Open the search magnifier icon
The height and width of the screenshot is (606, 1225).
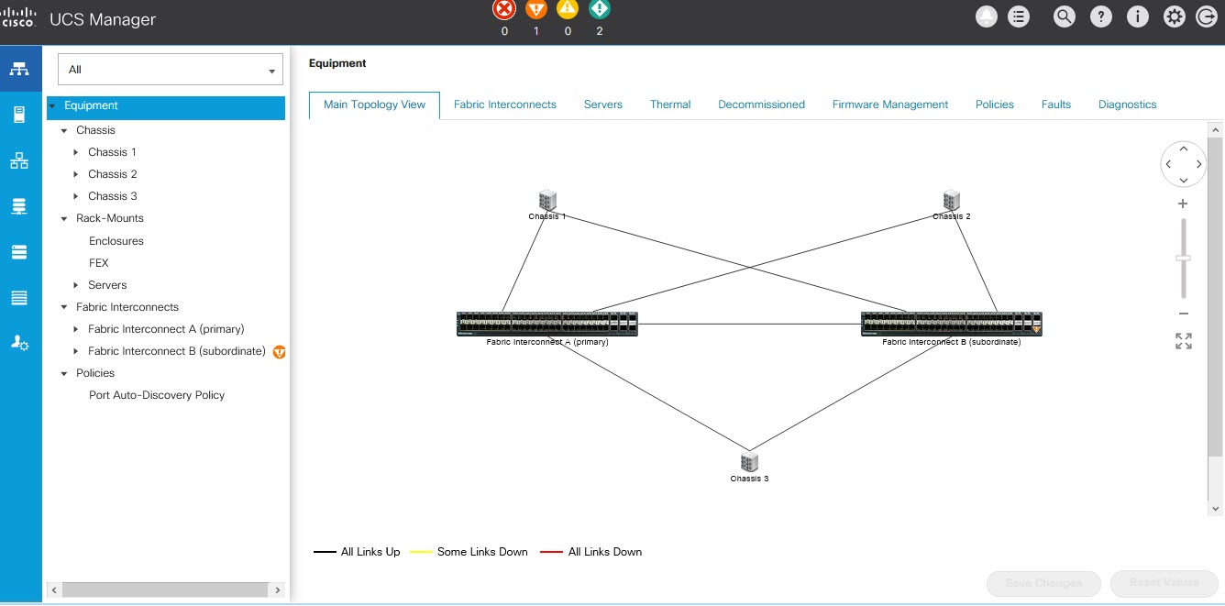1064,17
